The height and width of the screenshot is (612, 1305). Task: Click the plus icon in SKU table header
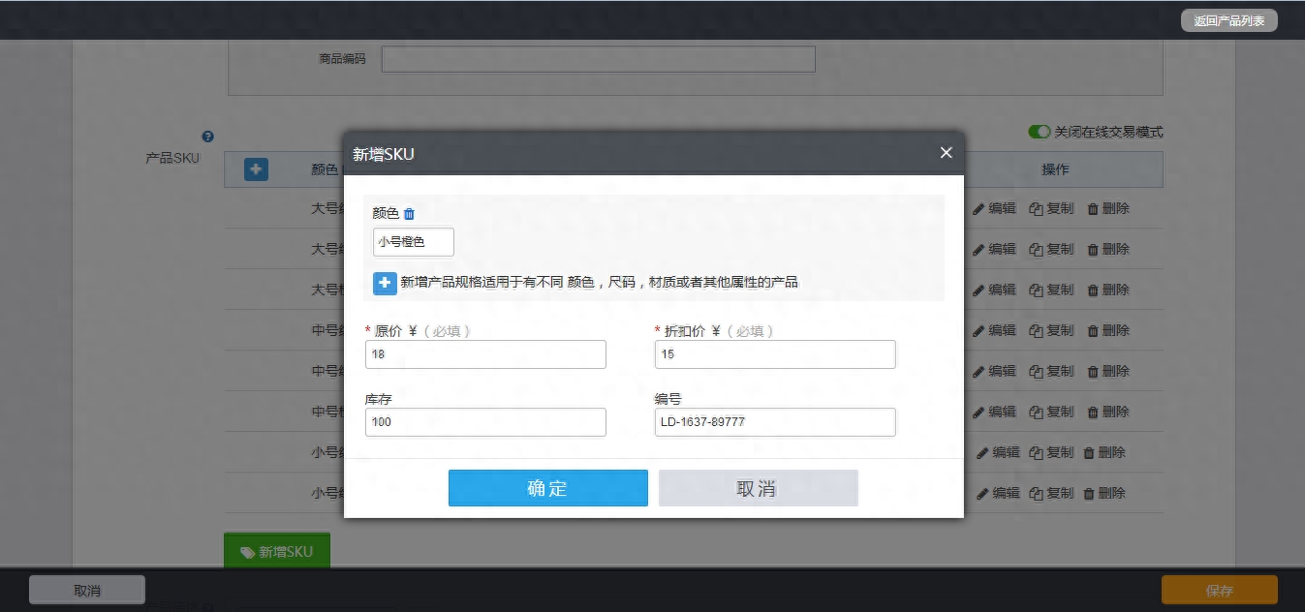pos(256,169)
